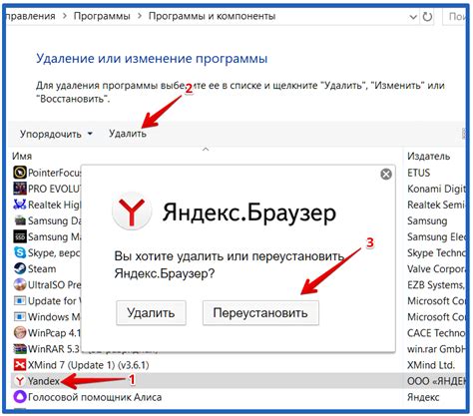Sort by Имя column header

[x=22, y=156]
